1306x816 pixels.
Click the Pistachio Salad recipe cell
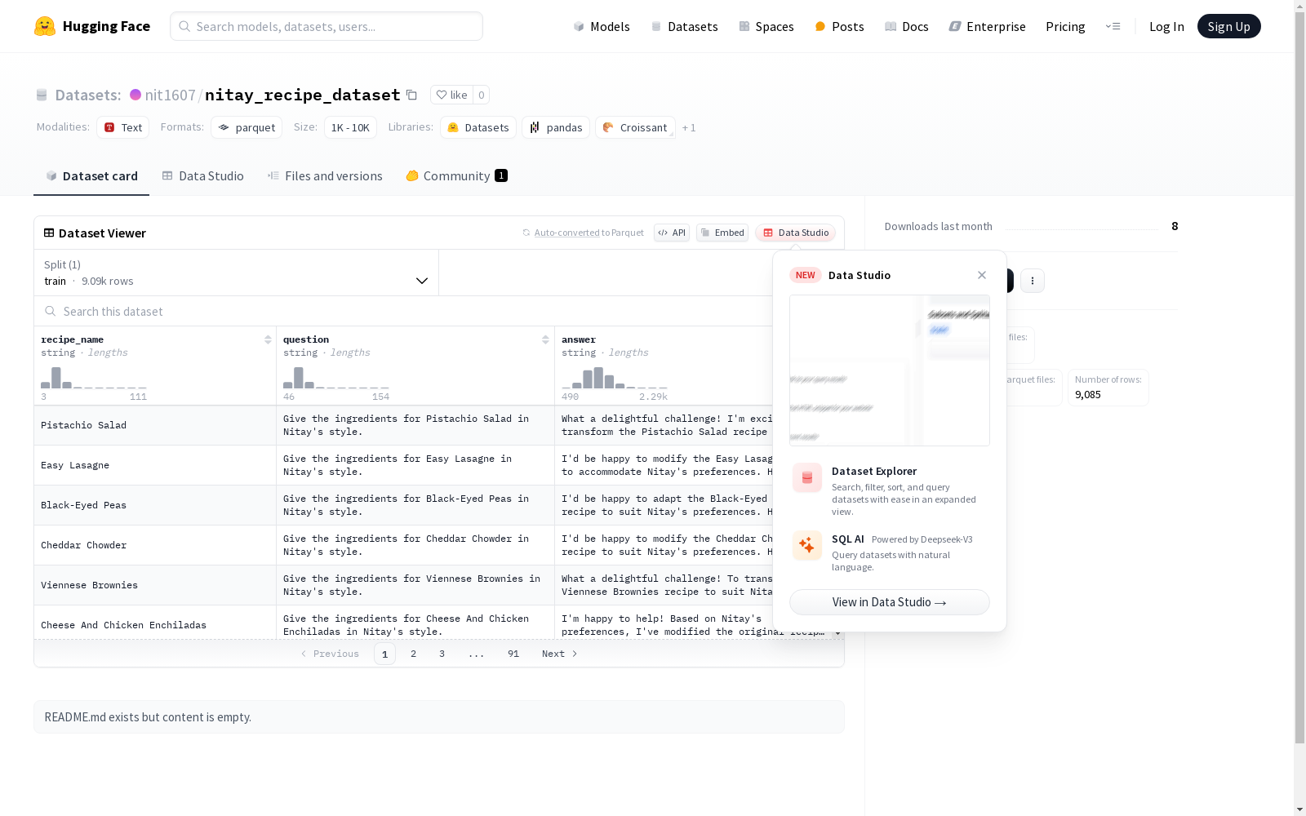(155, 425)
